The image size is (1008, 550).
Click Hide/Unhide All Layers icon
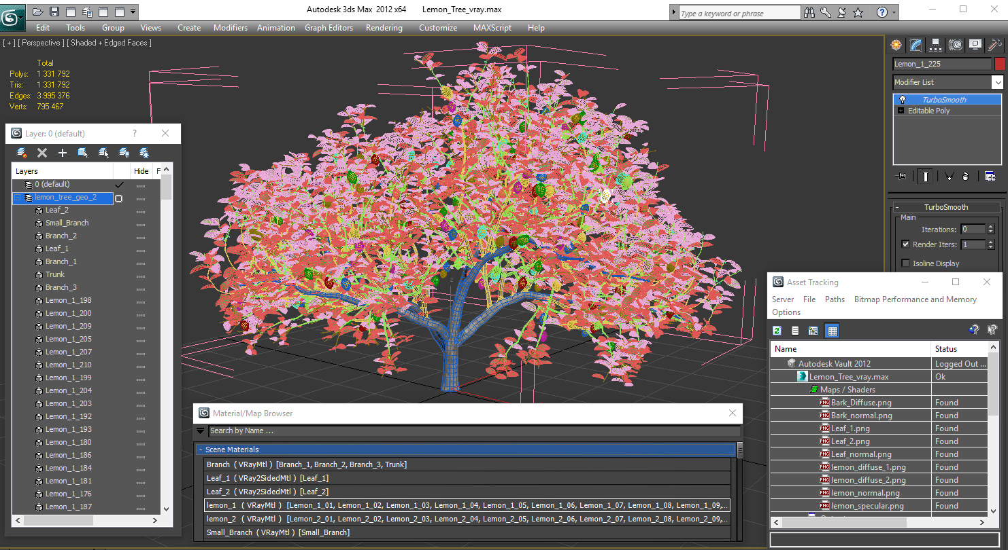coord(124,153)
